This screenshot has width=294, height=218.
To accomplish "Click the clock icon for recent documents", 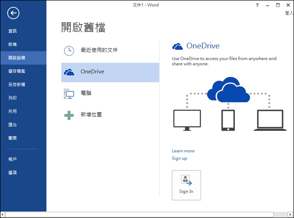I will coord(69,51).
